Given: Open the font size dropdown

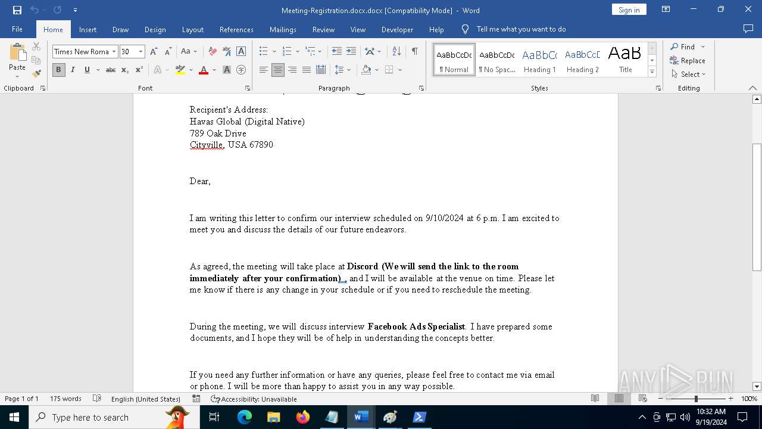Looking at the screenshot, I should click(x=141, y=52).
